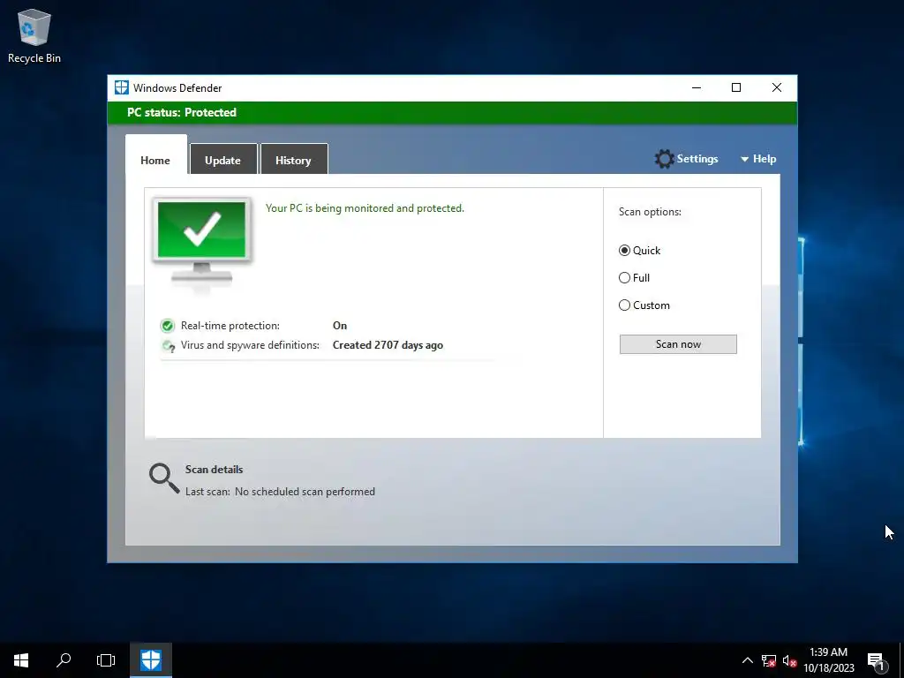Open the Recycle Bin desktop icon
904x678 pixels.
point(34,35)
